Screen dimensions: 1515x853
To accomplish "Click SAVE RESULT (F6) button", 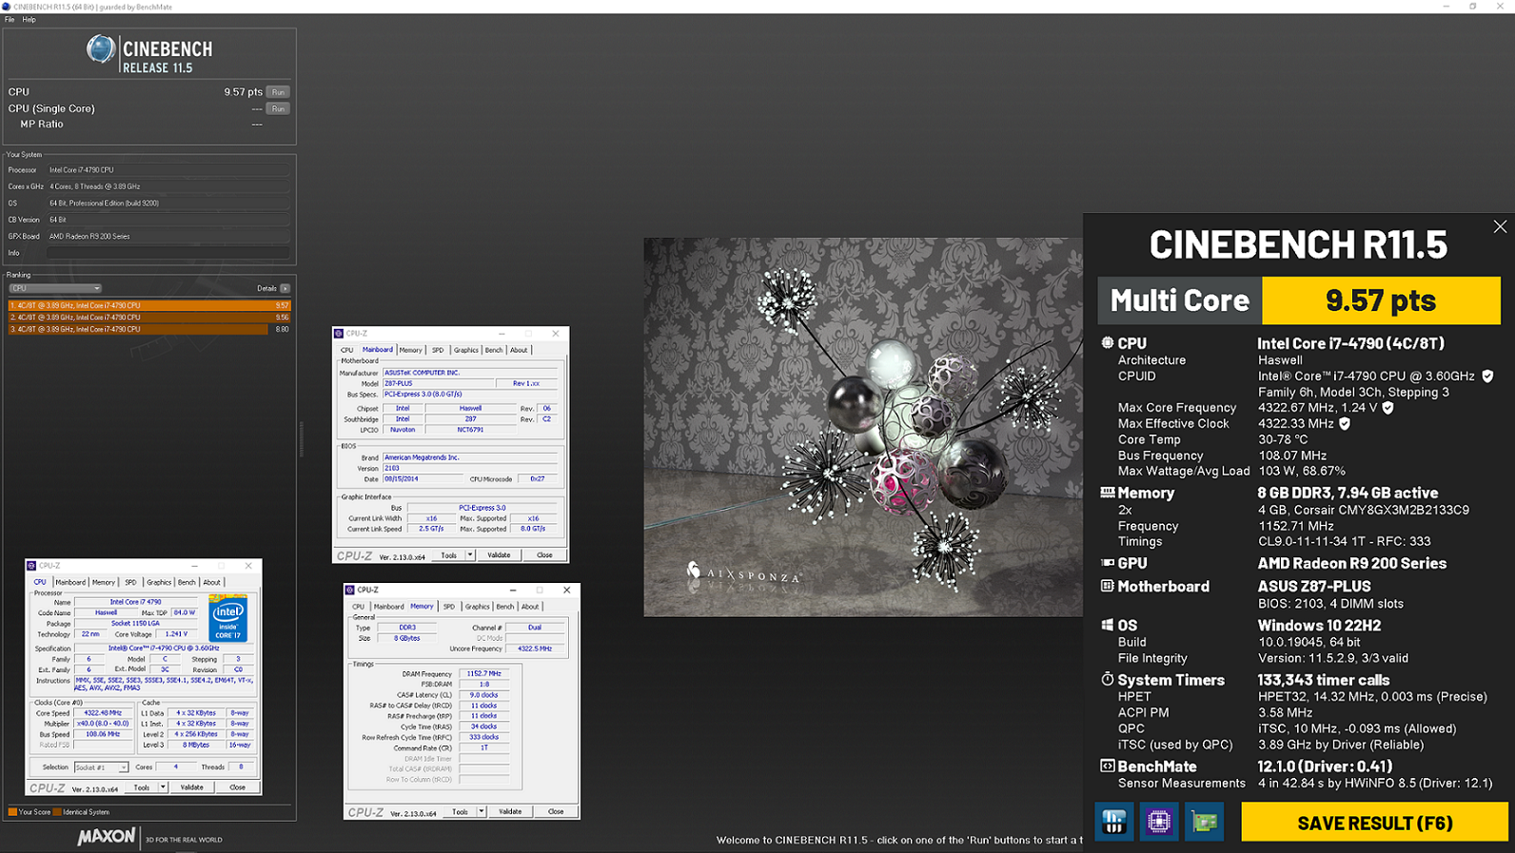I will [x=1374, y=823].
